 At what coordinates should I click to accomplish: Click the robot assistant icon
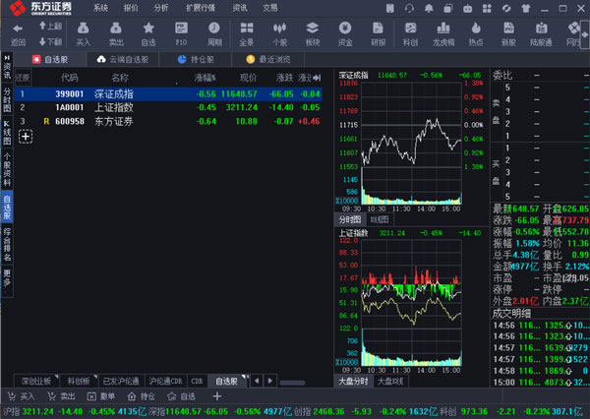(x=467, y=8)
